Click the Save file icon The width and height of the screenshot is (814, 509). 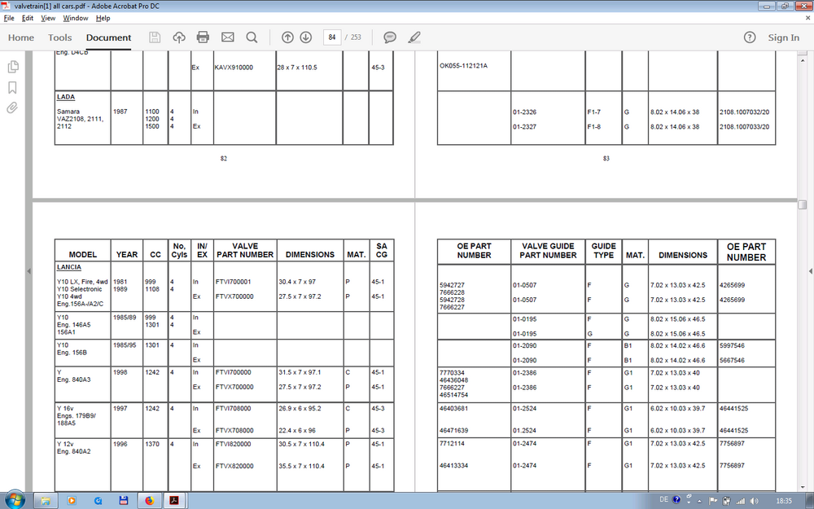click(x=154, y=37)
